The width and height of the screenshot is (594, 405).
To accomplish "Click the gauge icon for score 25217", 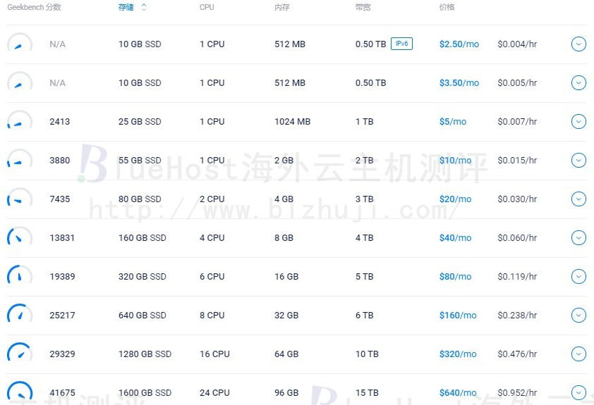I will [20, 313].
